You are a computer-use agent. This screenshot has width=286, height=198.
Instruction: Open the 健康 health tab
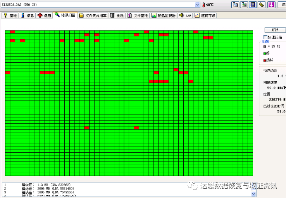click(44, 15)
